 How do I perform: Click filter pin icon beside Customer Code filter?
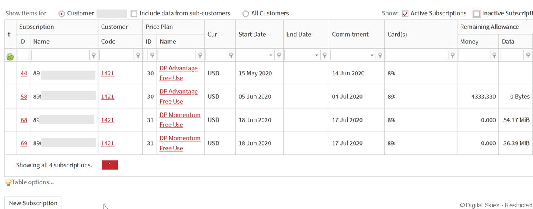pyautogui.click(x=138, y=55)
